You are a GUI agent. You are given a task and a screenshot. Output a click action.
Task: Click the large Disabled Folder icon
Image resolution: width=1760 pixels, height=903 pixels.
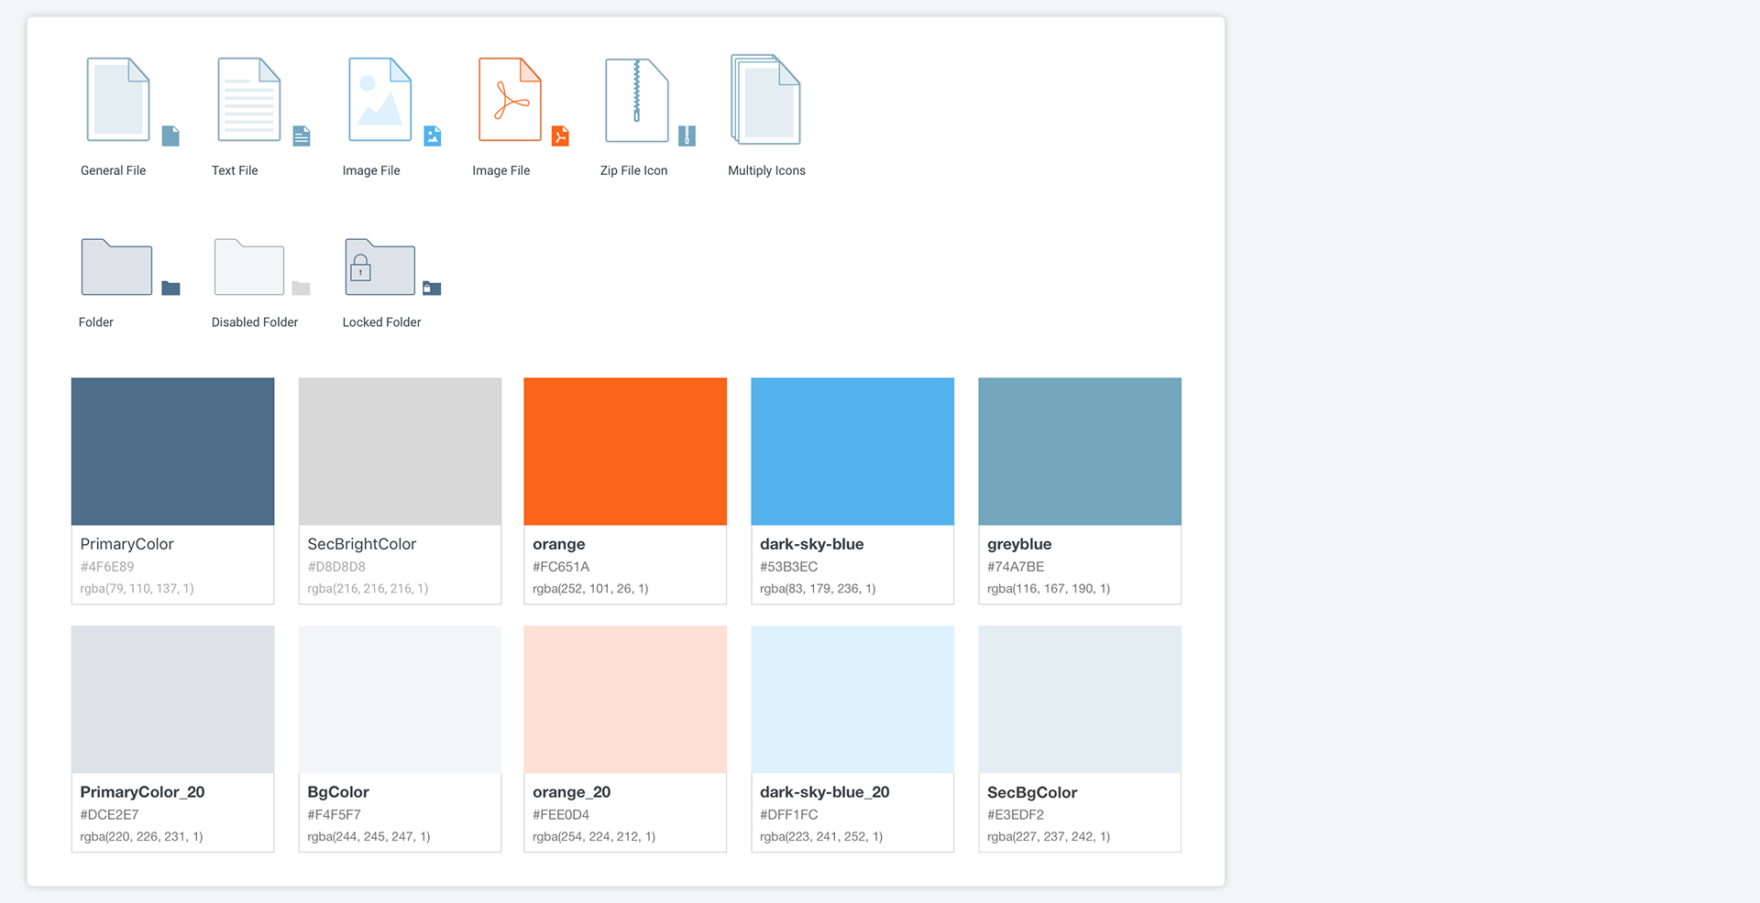249,267
